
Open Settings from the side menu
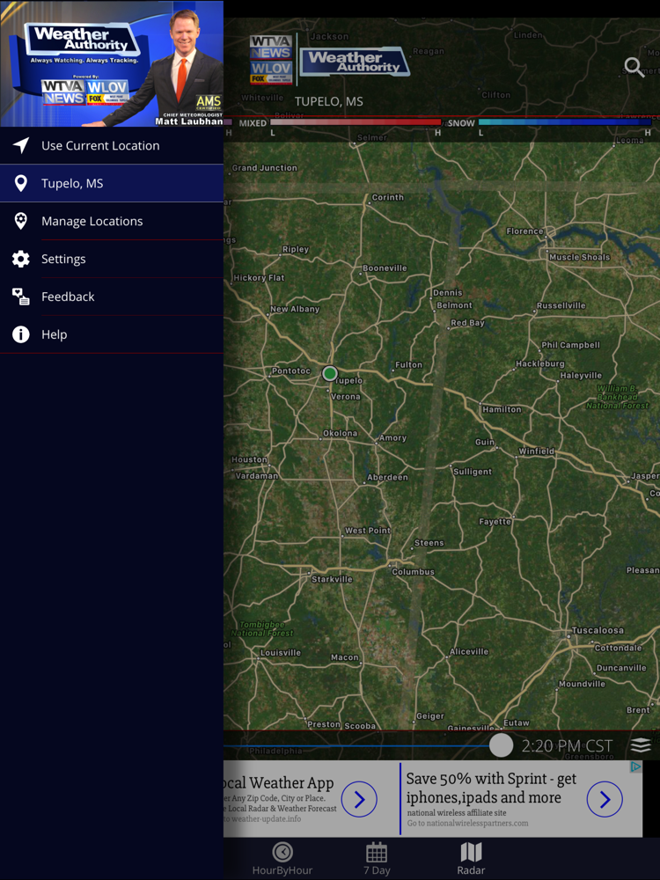tap(112, 259)
